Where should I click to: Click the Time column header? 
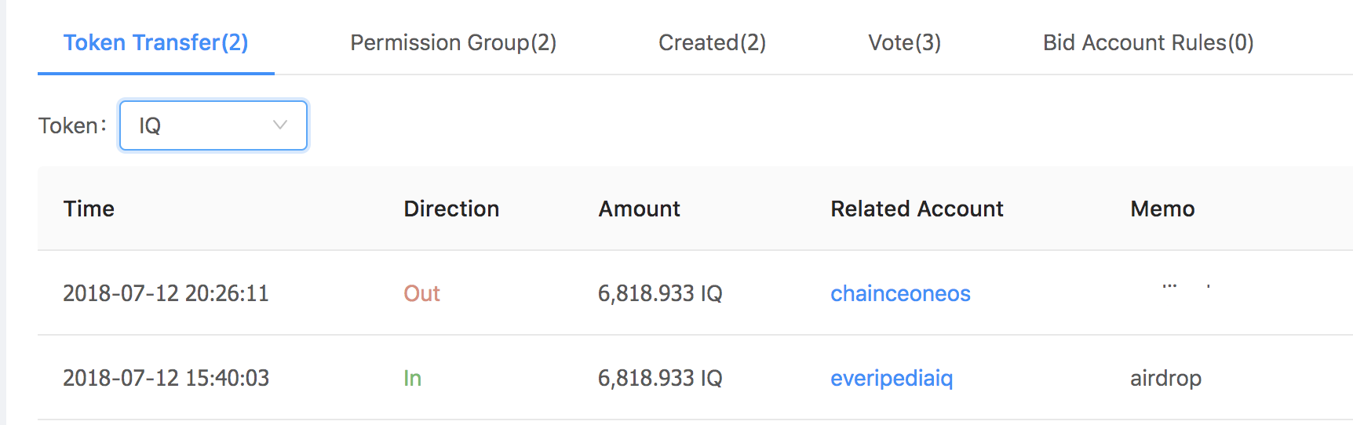tap(89, 209)
